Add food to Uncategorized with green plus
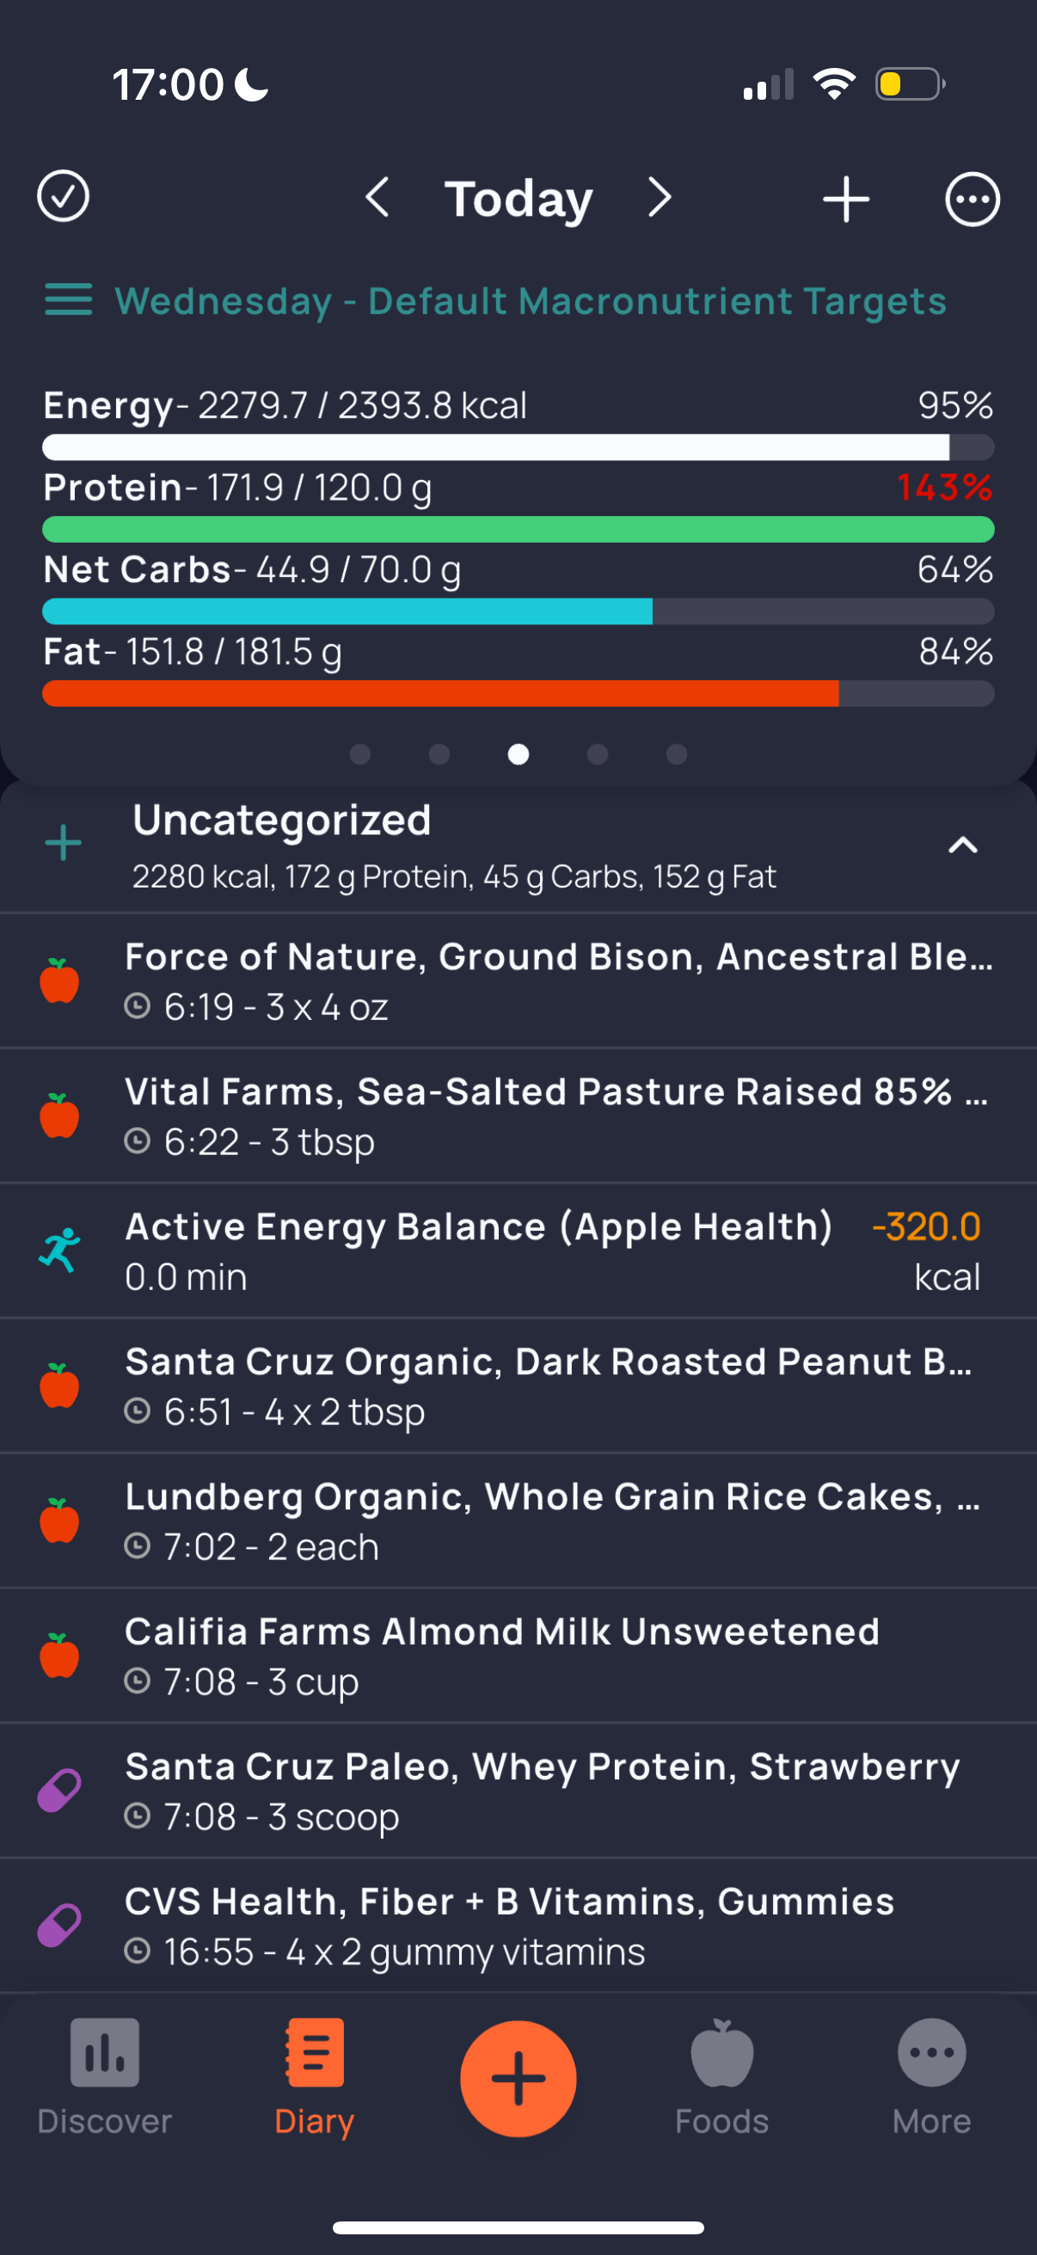1037x2255 pixels. point(63,843)
